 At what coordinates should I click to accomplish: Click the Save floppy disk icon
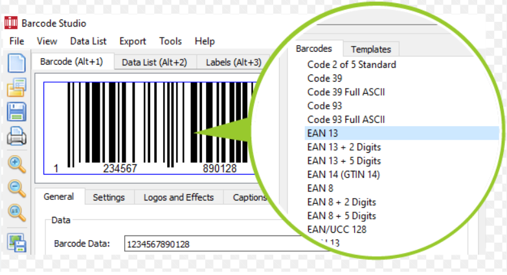16,112
